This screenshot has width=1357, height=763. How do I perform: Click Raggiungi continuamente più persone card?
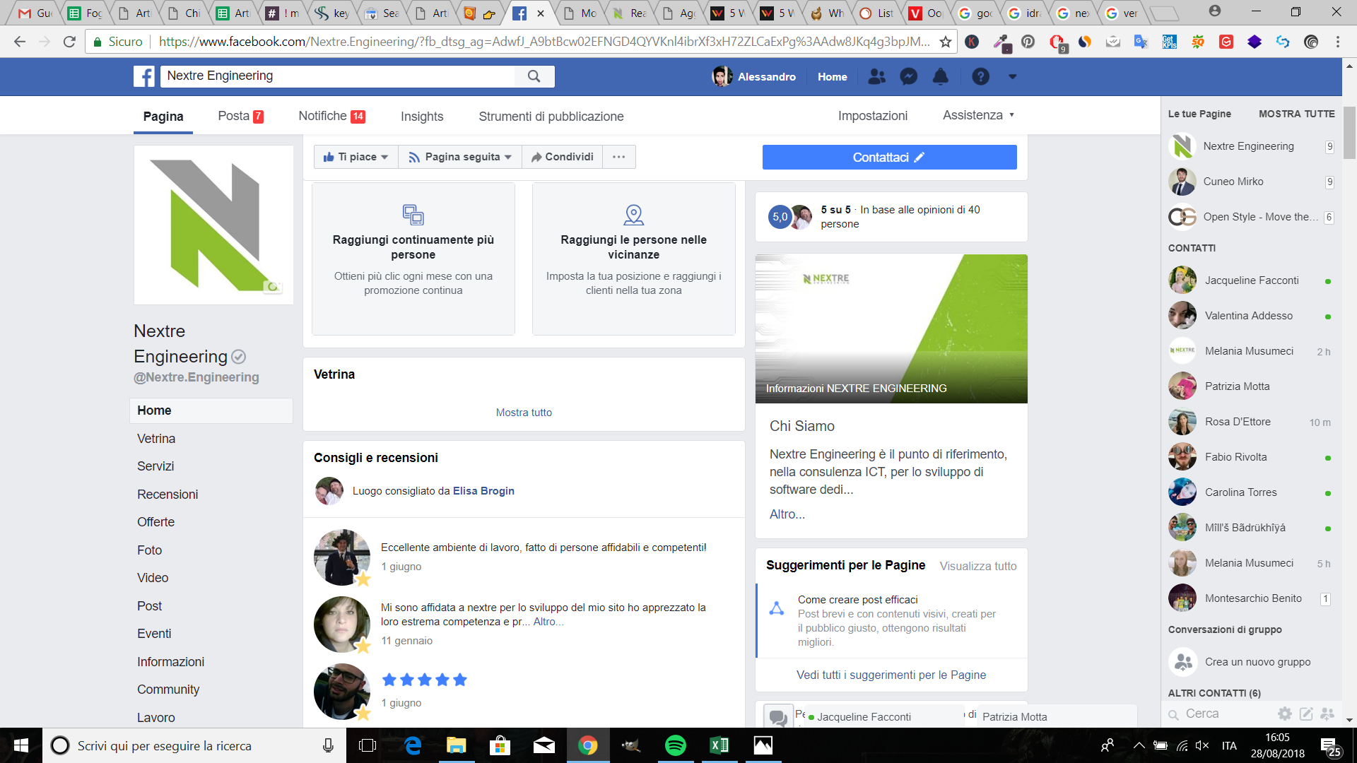point(413,259)
